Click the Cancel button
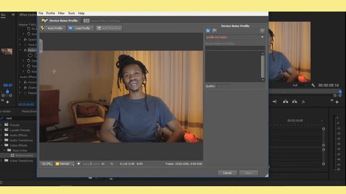Viewport: 346px width, 194px height. [227, 173]
